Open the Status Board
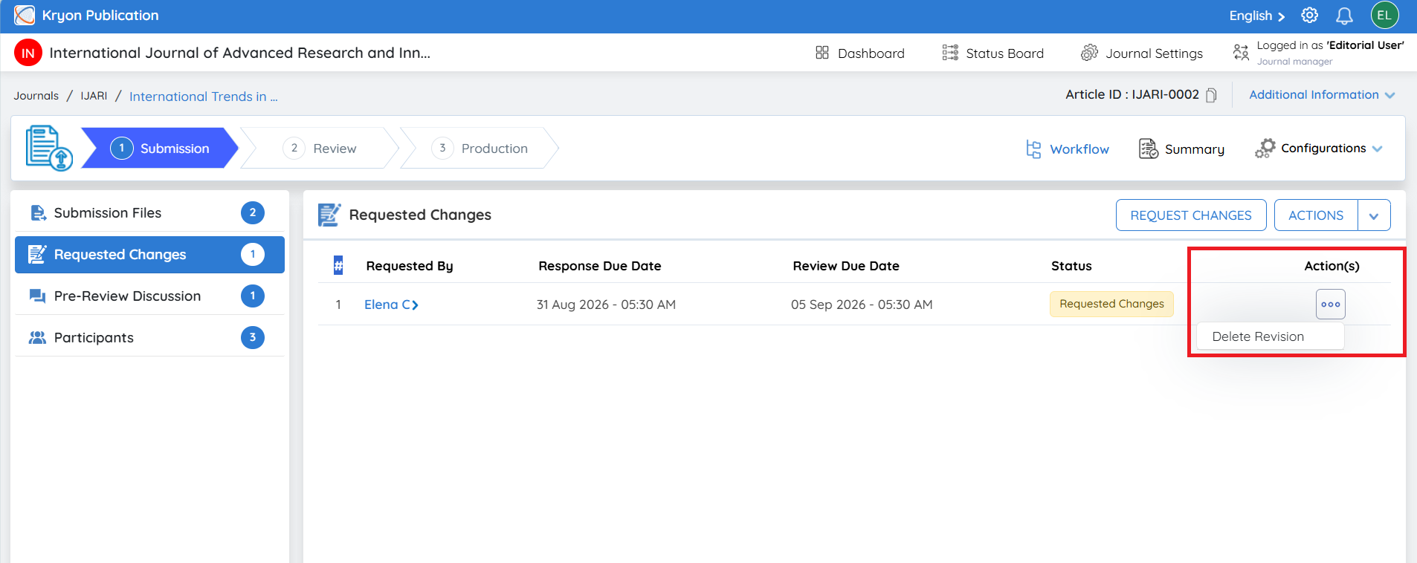The height and width of the screenshot is (563, 1417). point(992,53)
